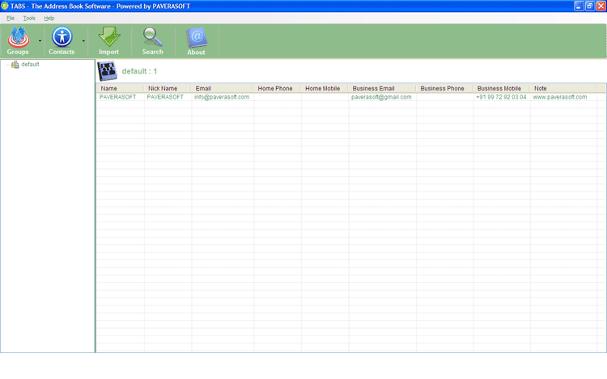This screenshot has width=607, height=379.
Task: Sort by the Email column header
Action: [223, 88]
